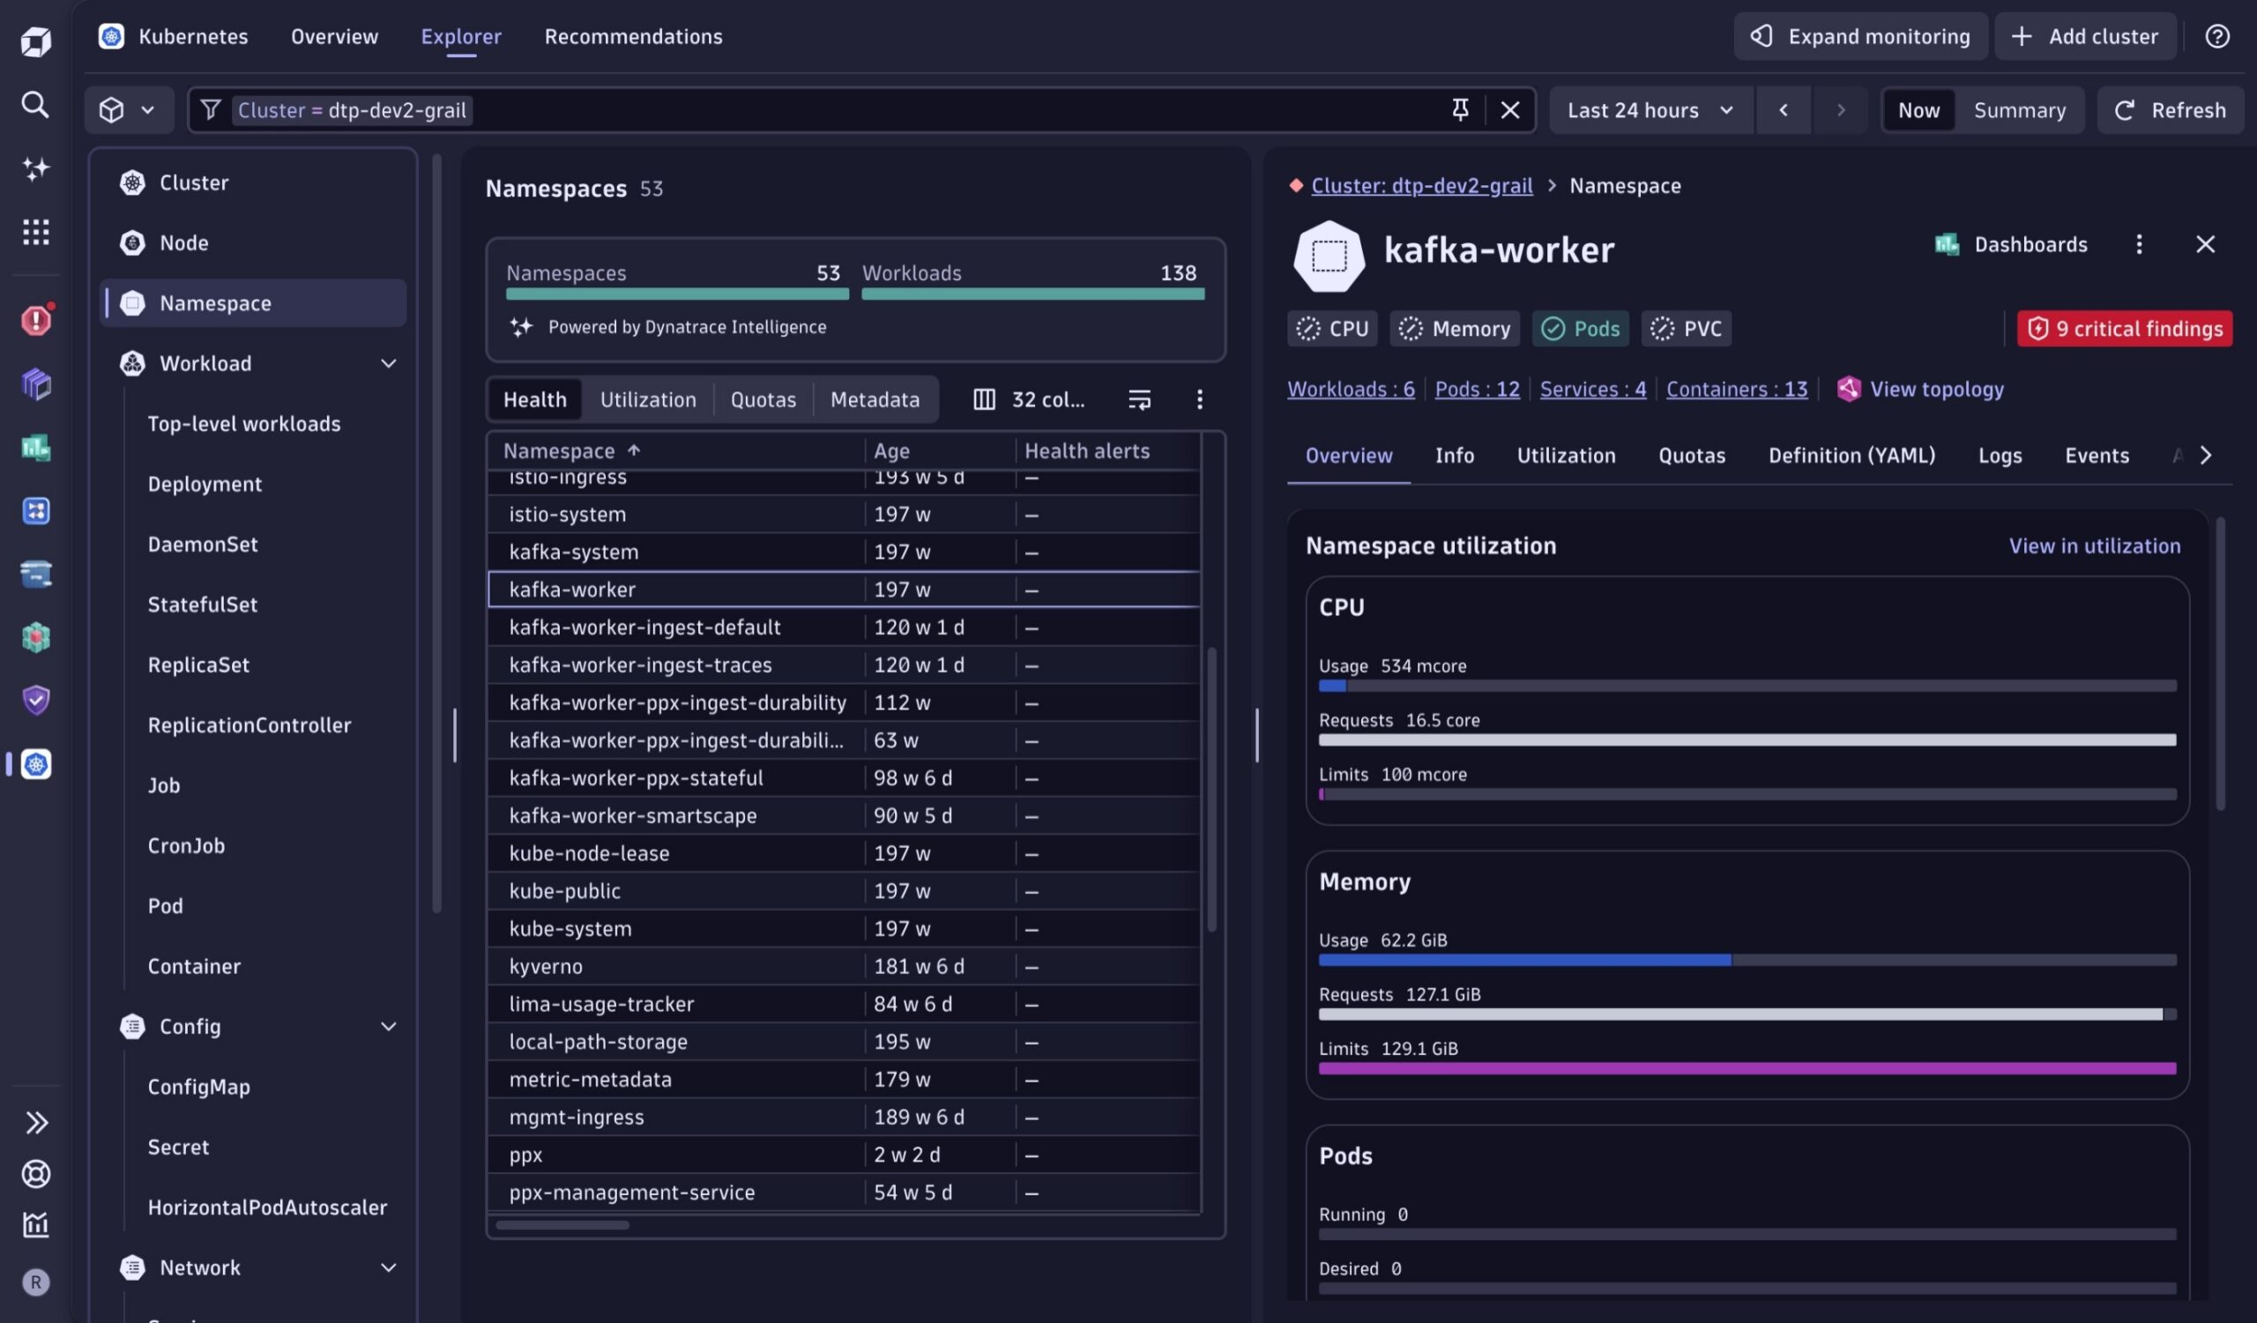This screenshot has width=2257, height=1323.
Task: Open the Events detail tab
Action: pyautogui.click(x=2096, y=456)
